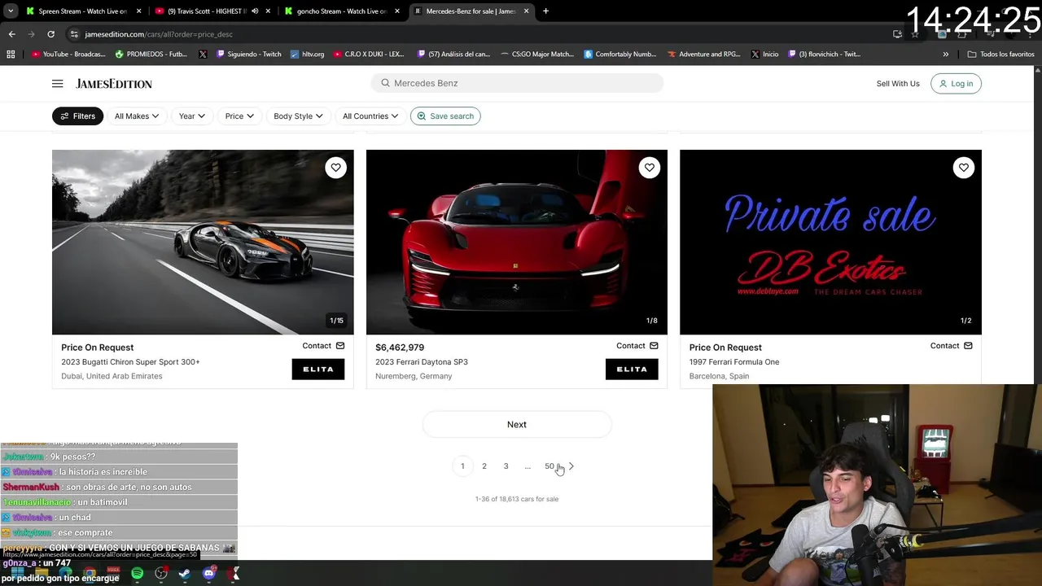Favorite the 1997 Ferrari Formula One listing
The width and height of the screenshot is (1042, 586).
(x=964, y=168)
